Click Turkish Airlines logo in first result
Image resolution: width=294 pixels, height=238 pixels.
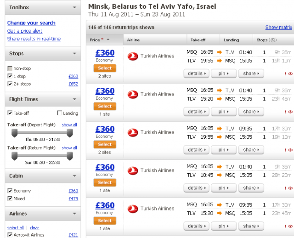pos(133,56)
